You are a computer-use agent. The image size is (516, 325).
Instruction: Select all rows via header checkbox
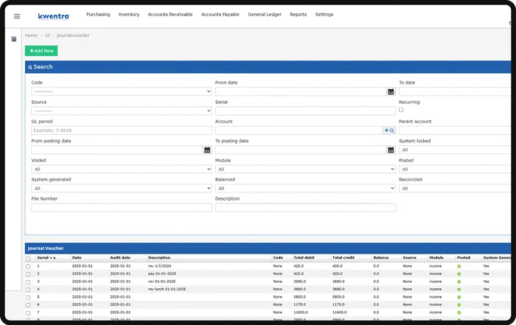(28, 259)
